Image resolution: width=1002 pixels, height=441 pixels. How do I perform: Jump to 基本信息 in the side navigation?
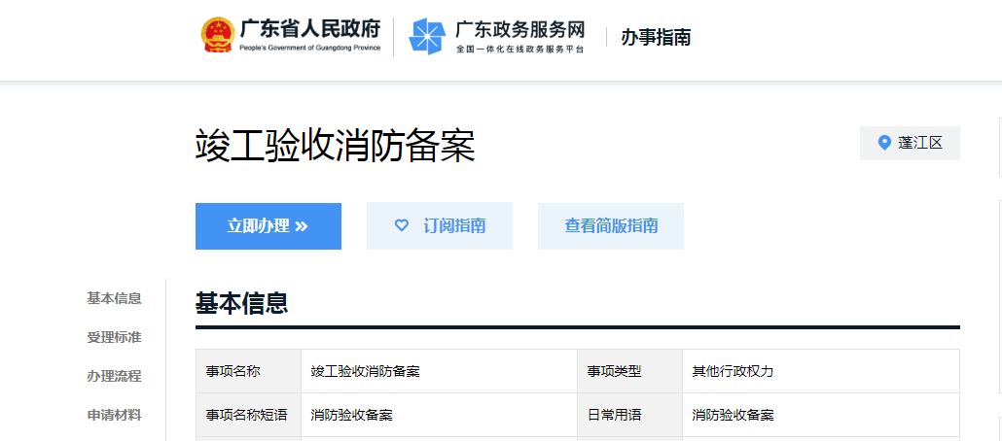(x=115, y=298)
